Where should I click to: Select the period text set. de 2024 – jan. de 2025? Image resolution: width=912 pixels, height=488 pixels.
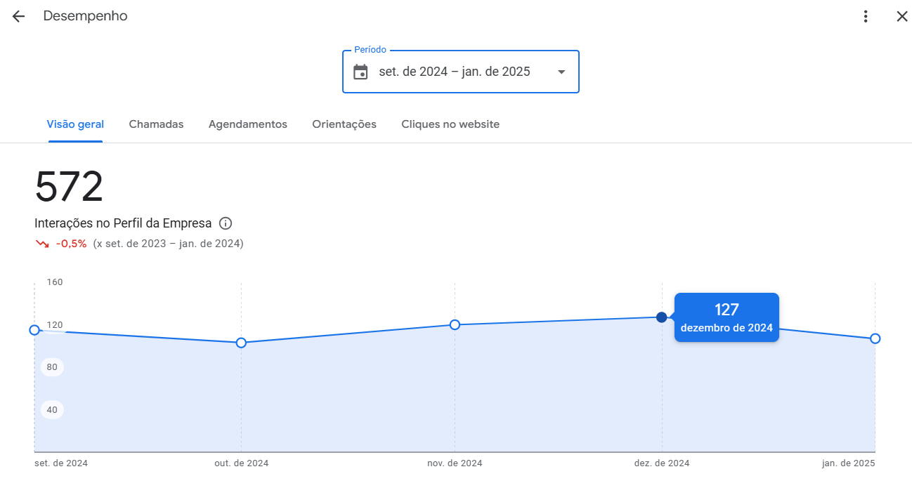pyautogui.click(x=455, y=72)
